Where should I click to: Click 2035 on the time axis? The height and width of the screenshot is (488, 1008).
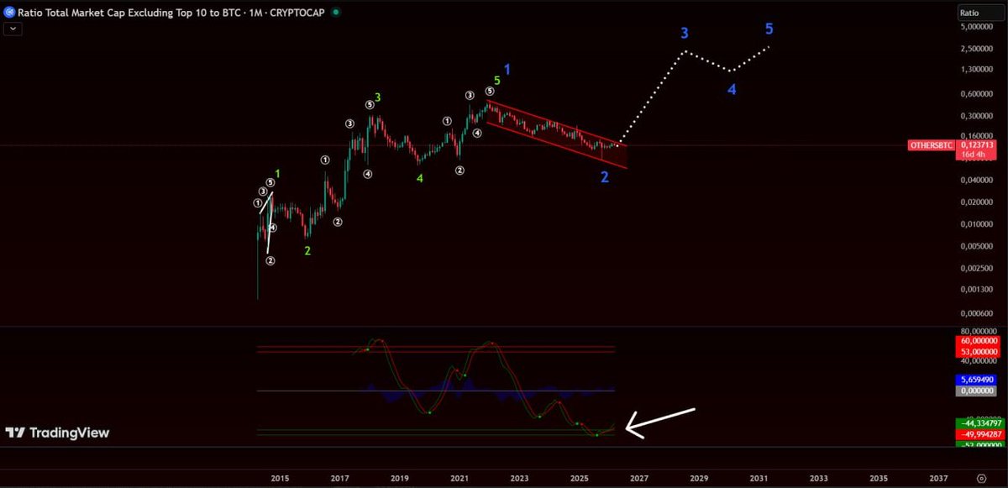coord(878,477)
